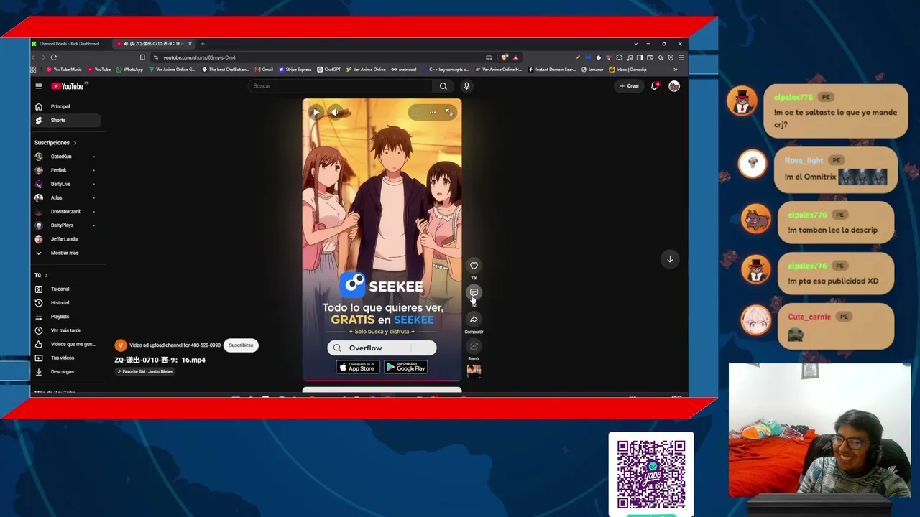Click the search magnifier button
Viewport: 920px width, 517px height.
click(x=443, y=86)
